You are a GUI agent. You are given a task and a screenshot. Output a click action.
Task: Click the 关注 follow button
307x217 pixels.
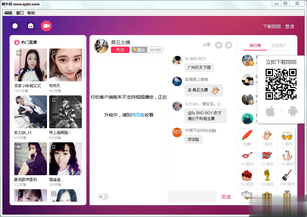point(120,50)
